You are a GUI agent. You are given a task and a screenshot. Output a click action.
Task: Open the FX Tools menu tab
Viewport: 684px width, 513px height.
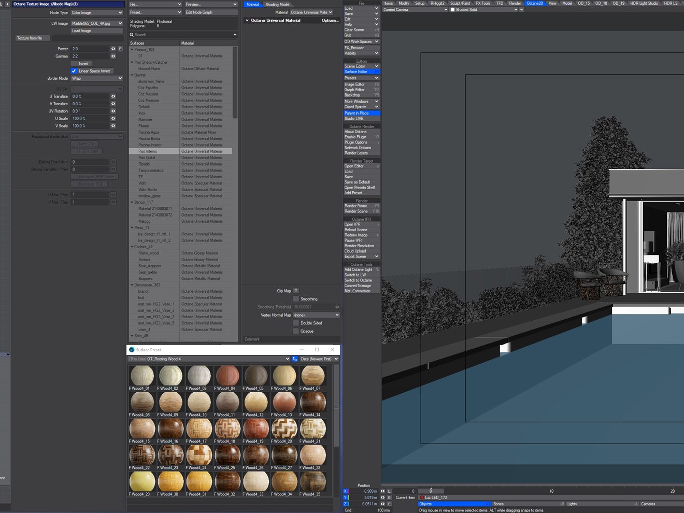(x=483, y=3)
